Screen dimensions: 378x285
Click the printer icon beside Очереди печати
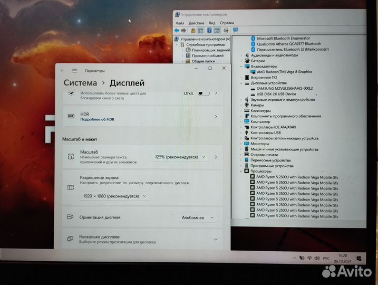point(247,155)
